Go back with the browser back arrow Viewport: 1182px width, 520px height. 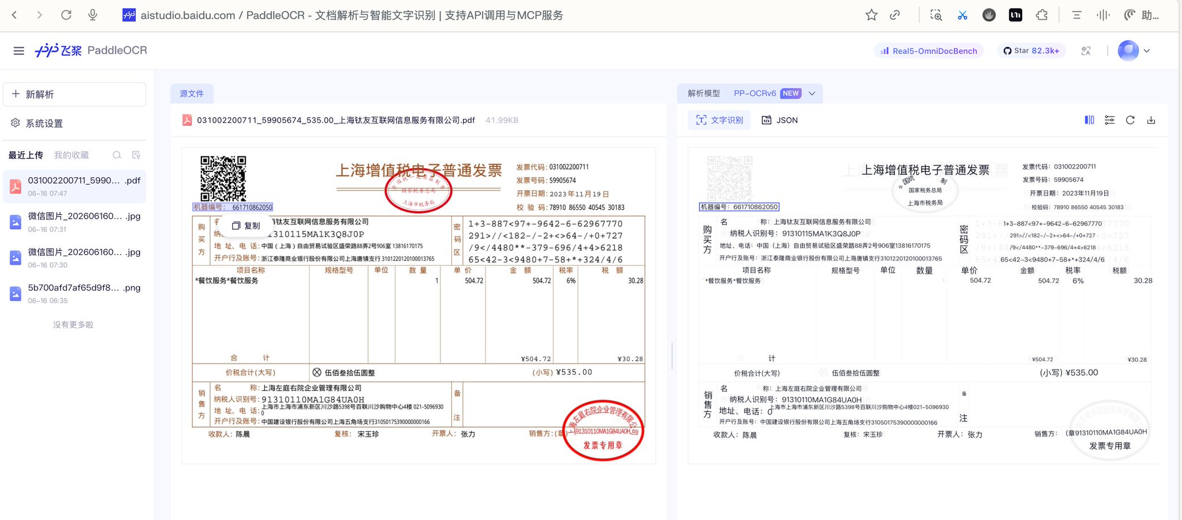(x=14, y=15)
